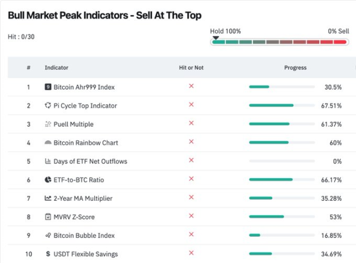Click the red X for ETF-to-BTC Ratio
This screenshot has height=263, width=356.
pos(191,179)
